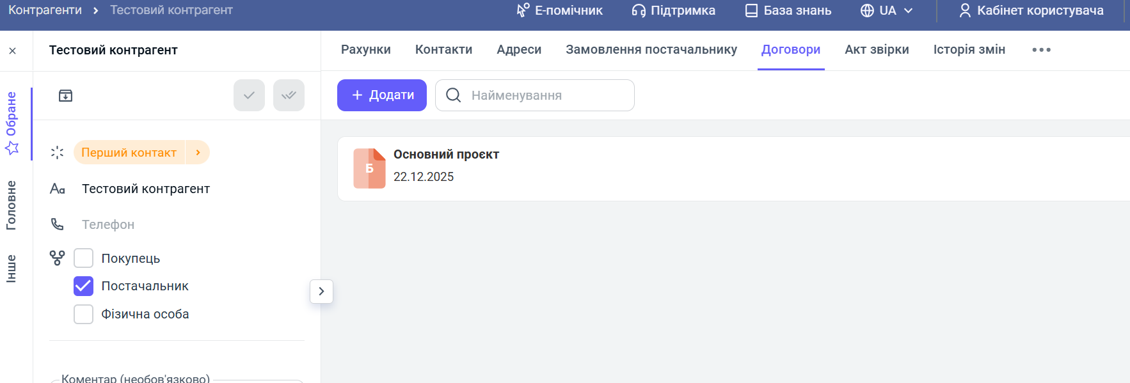Click the Основний проєкт contract title
This screenshot has height=383, width=1130.
446,155
